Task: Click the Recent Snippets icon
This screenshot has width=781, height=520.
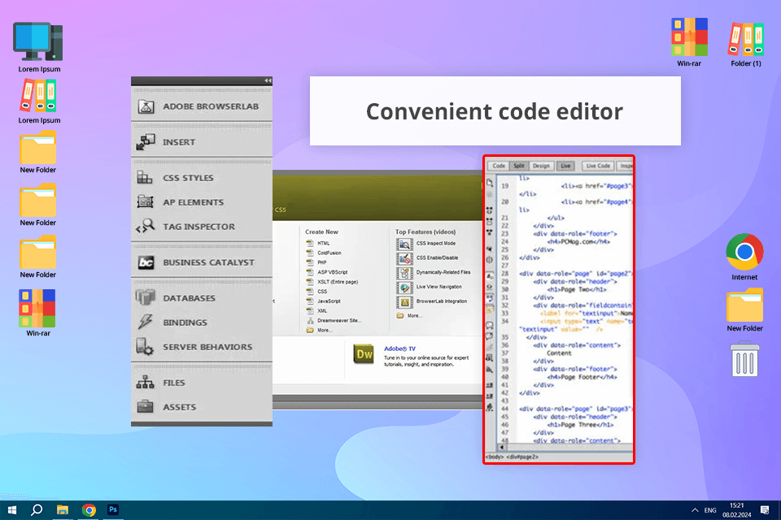Action: pyautogui.click(x=490, y=358)
